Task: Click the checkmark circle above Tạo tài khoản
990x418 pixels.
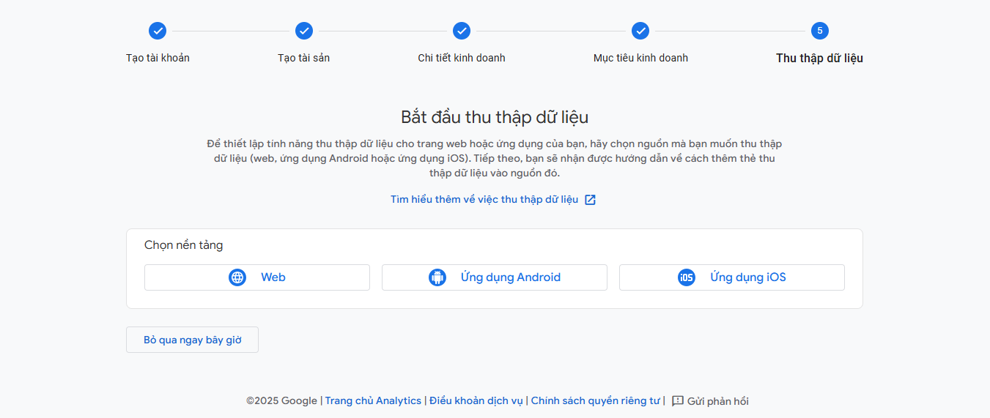Action: (x=158, y=31)
